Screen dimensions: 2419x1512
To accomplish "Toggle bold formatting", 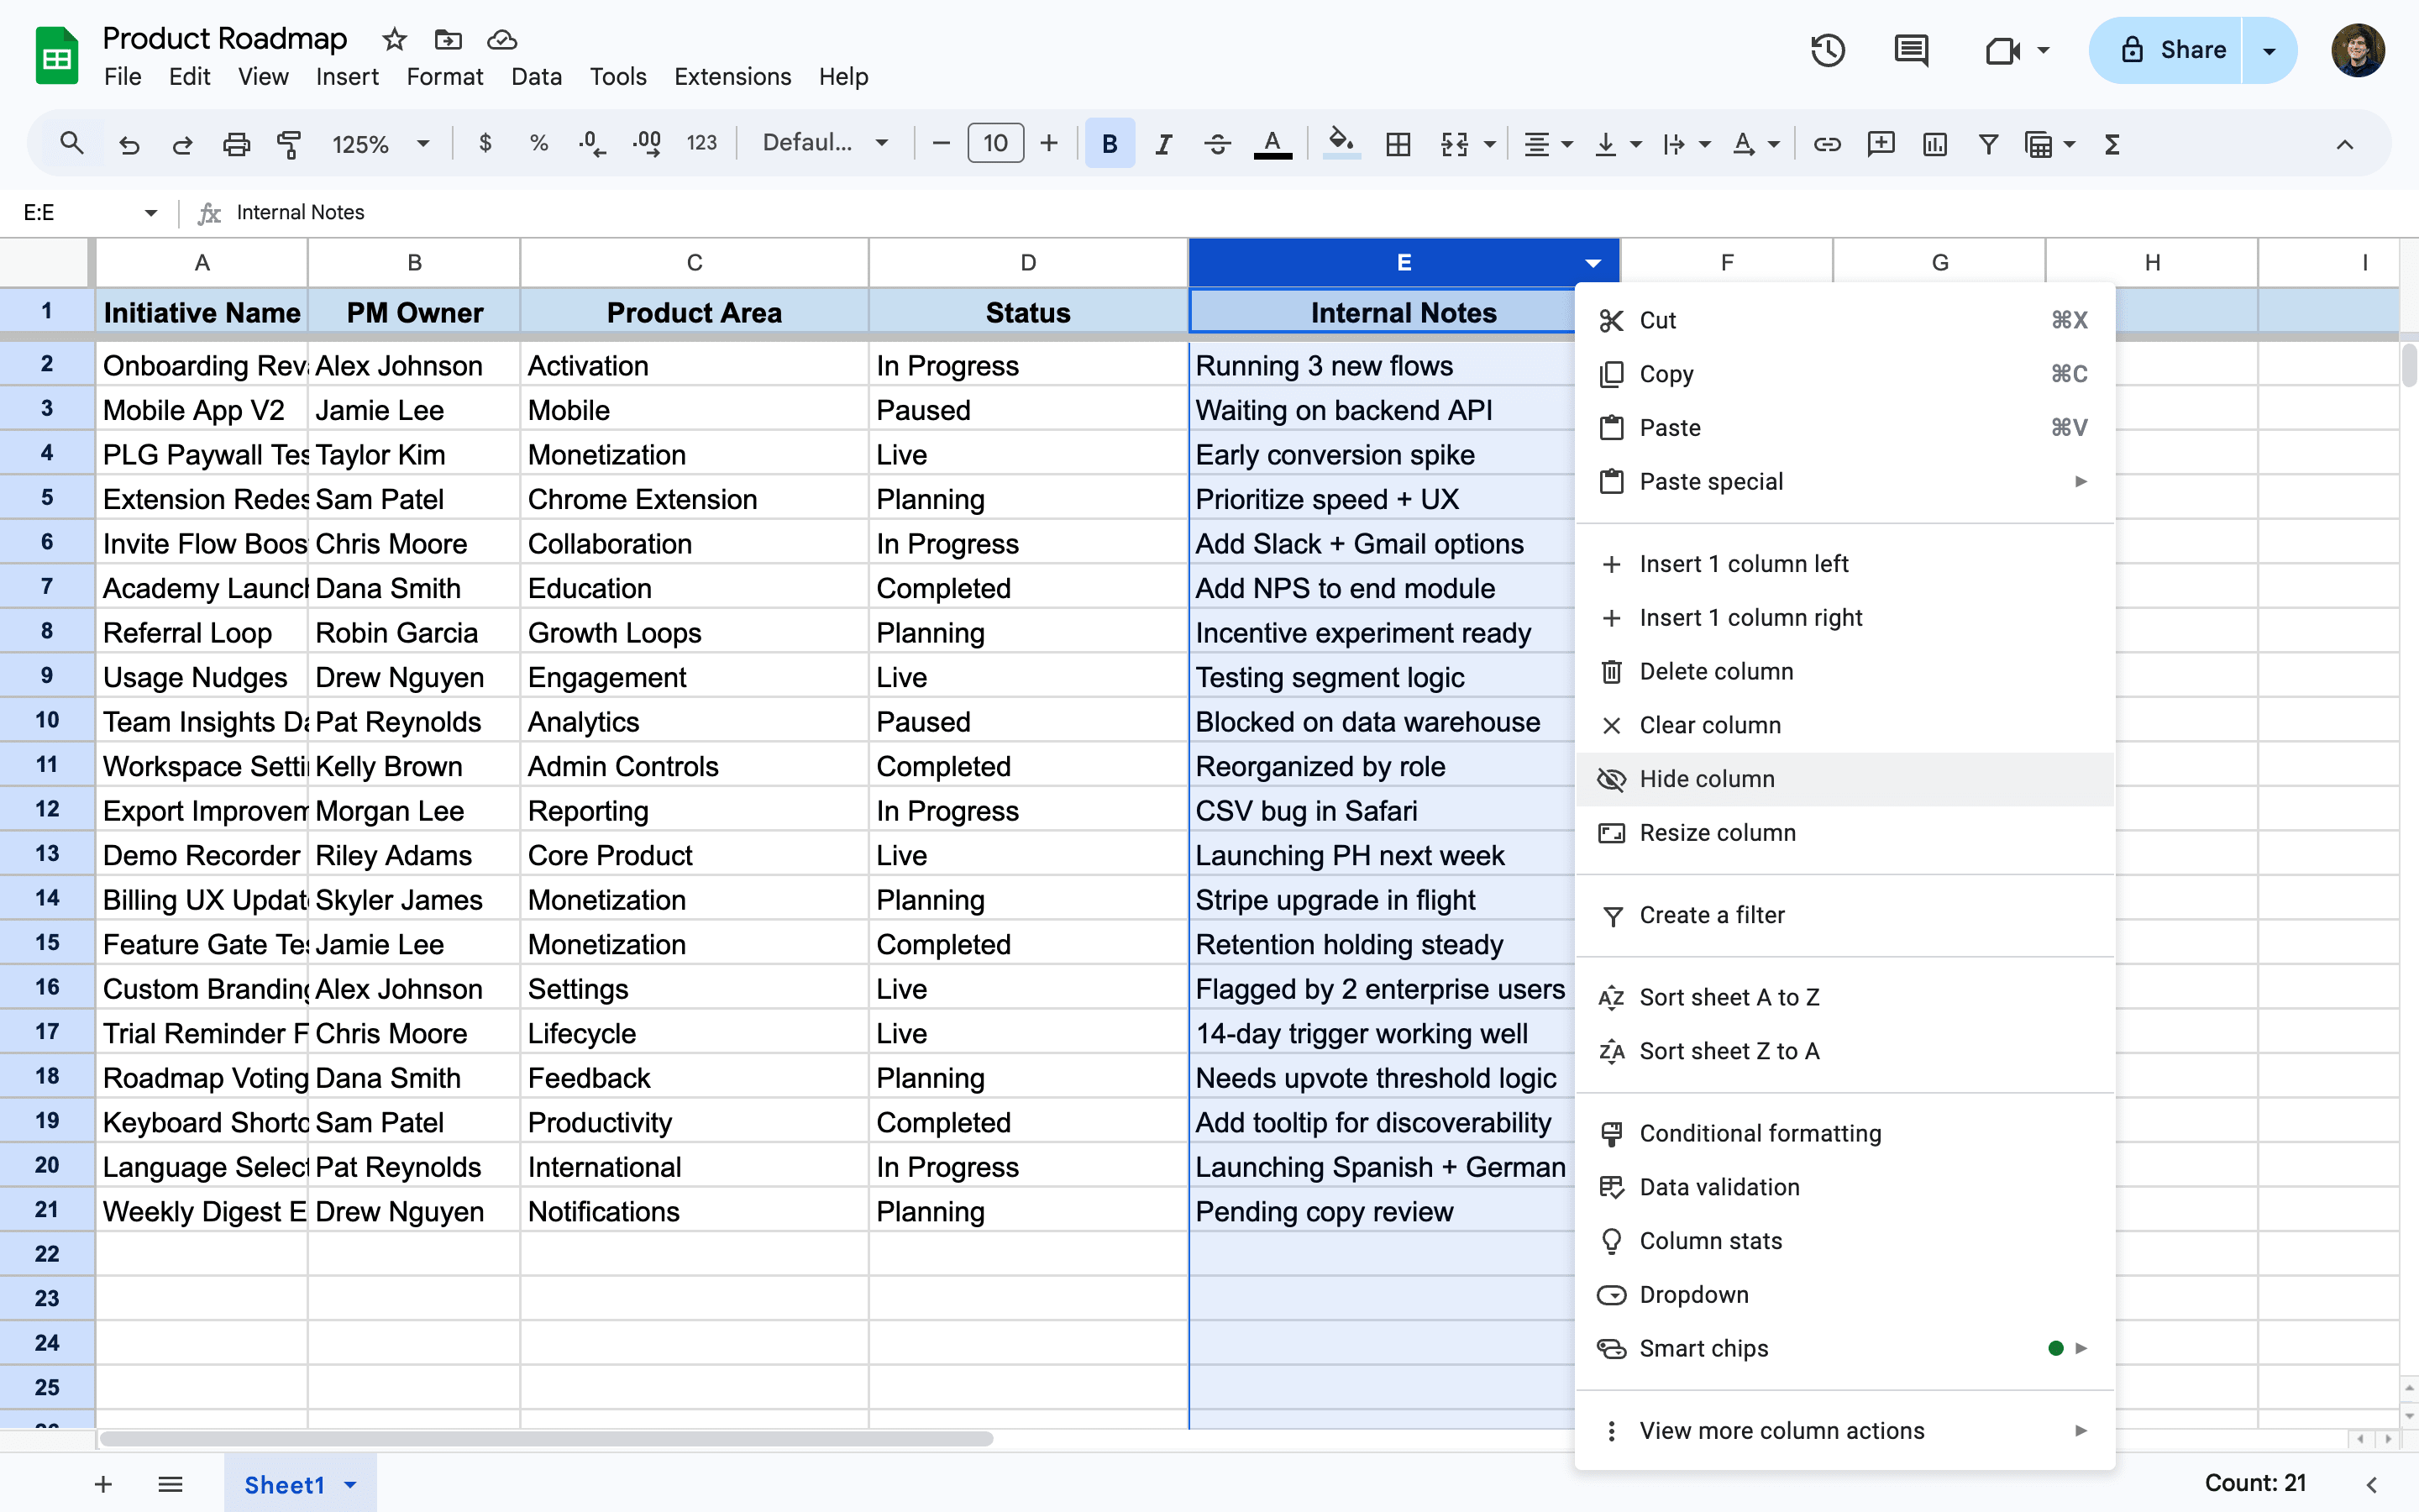I will click(x=1110, y=144).
